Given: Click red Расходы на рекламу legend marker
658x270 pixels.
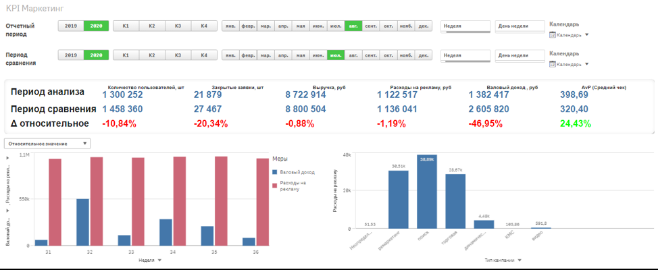Looking at the screenshot, I should pyautogui.click(x=274, y=183).
